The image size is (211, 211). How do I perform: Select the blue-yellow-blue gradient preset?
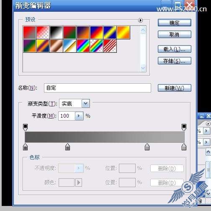click(x=110, y=32)
